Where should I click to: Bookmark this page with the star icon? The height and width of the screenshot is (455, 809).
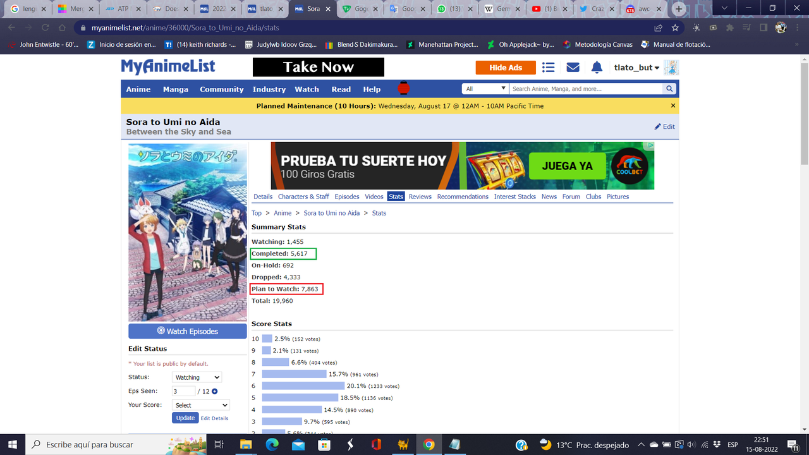(x=676, y=28)
